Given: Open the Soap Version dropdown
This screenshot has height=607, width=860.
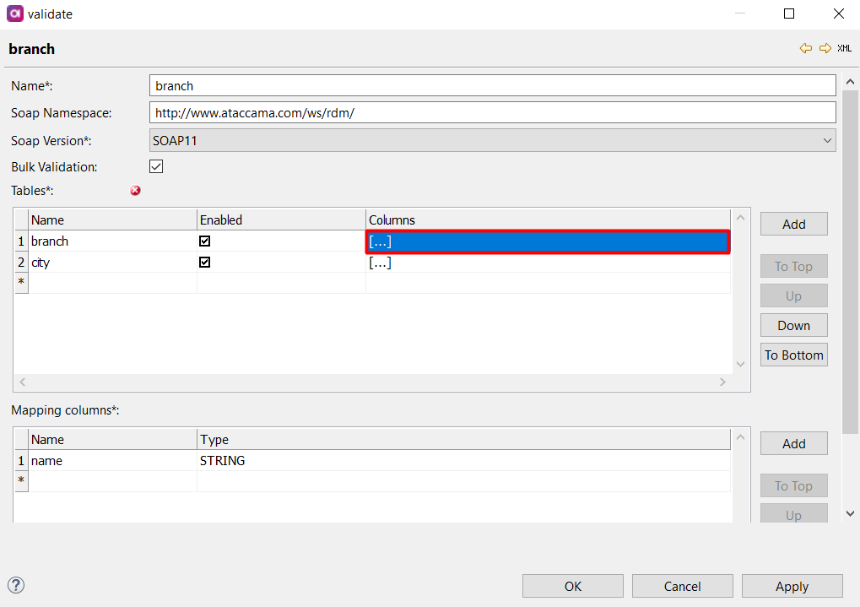Looking at the screenshot, I should tap(492, 141).
